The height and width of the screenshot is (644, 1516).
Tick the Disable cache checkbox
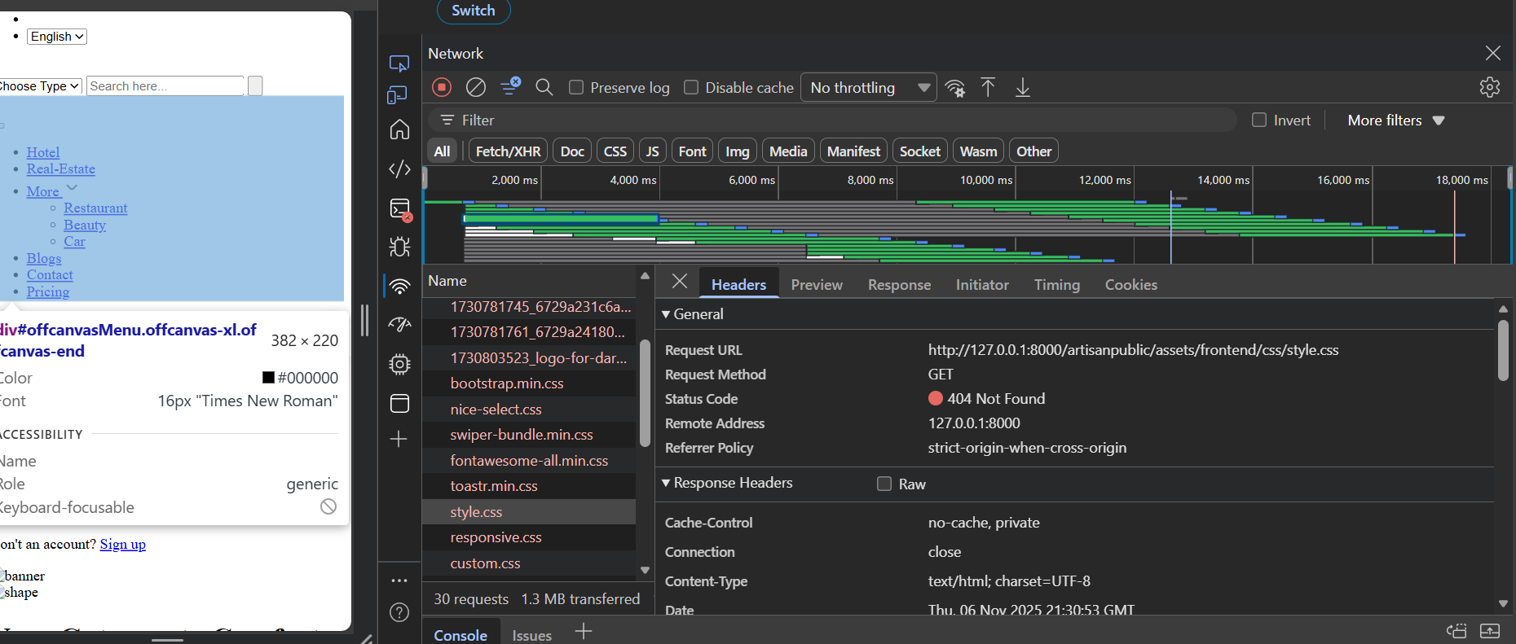pos(691,87)
